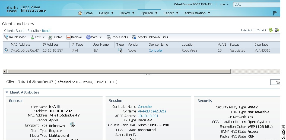Go to Home in navigation bar

(x=88, y=13)
